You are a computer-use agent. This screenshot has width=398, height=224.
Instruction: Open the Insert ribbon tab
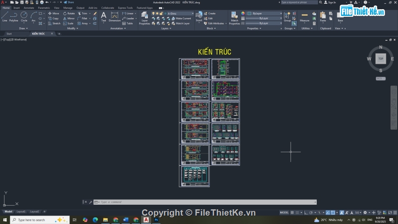[x=16, y=8]
